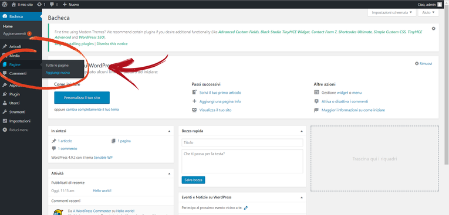Click the monitor icon next to 'Visualizza il tuo sito'
This screenshot has width=449, height=215.
click(194, 110)
